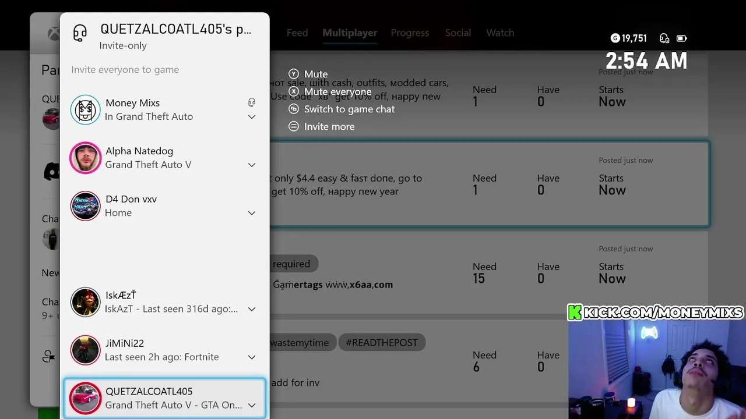The image size is (746, 419).
Task: Click the webcam overlay video
Action: tap(657, 370)
